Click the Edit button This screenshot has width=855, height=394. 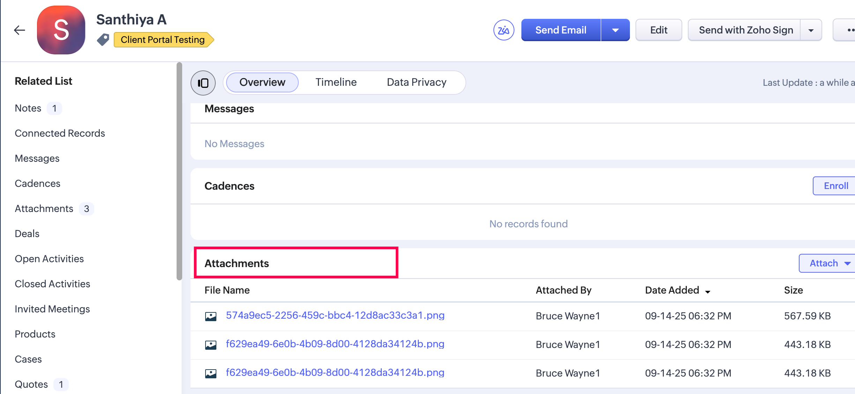click(x=658, y=30)
